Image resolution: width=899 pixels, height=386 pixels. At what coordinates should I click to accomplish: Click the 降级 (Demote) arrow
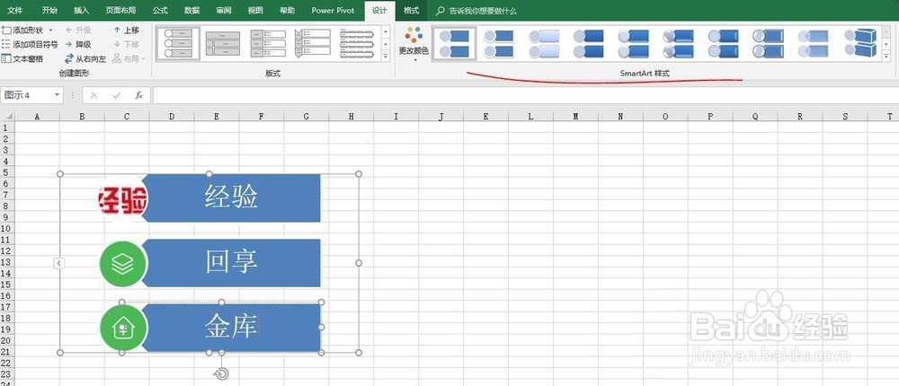[78, 44]
